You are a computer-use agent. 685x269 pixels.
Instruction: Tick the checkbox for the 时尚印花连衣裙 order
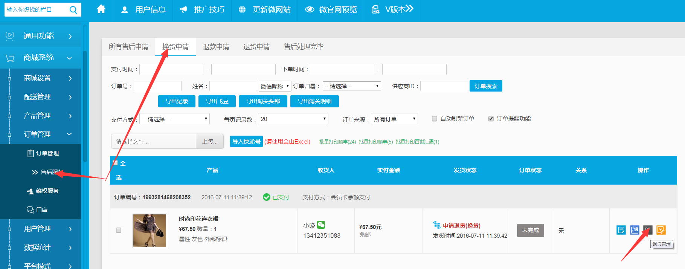[x=119, y=230]
